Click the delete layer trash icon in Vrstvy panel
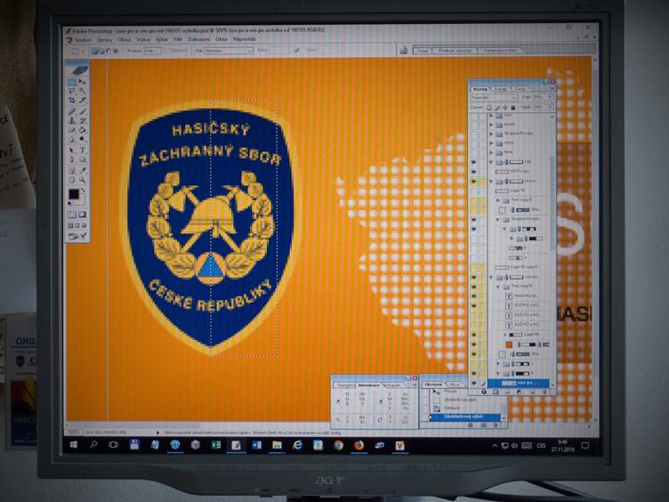 tap(544, 392)
